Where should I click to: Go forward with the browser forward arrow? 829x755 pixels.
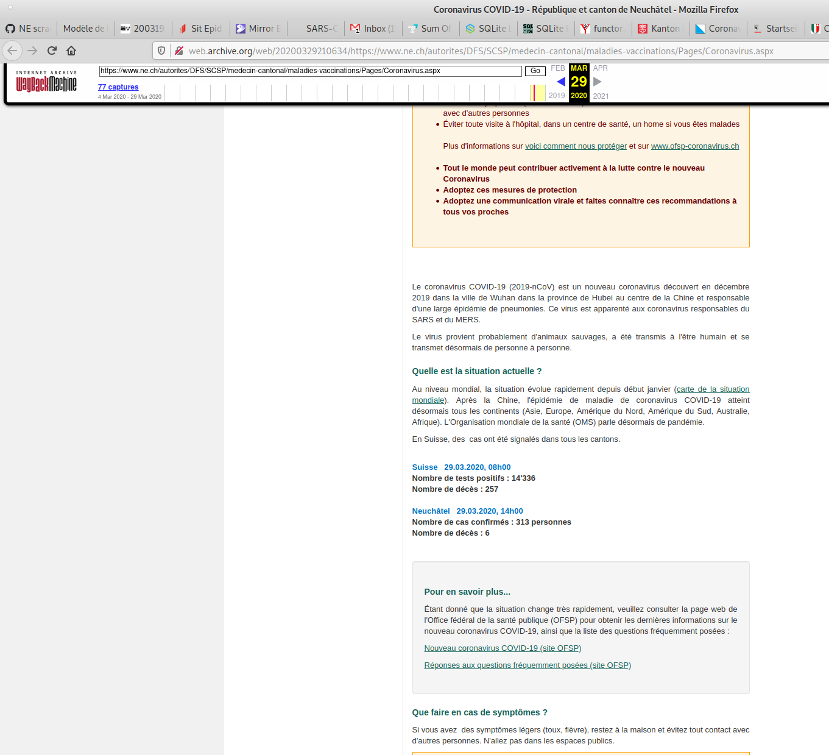tap(32, 51)
